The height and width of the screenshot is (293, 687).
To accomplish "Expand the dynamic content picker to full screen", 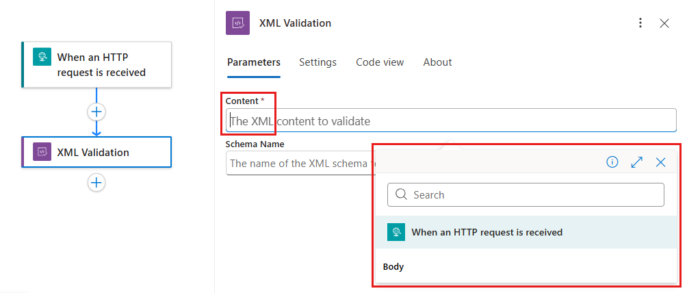I will (636, 162).
